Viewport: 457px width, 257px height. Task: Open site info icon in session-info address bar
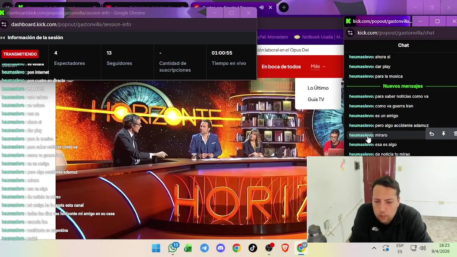4,24
